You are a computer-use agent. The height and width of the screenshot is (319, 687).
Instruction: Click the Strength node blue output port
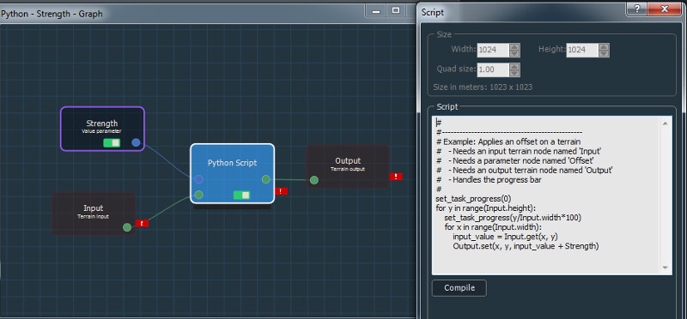137,142
